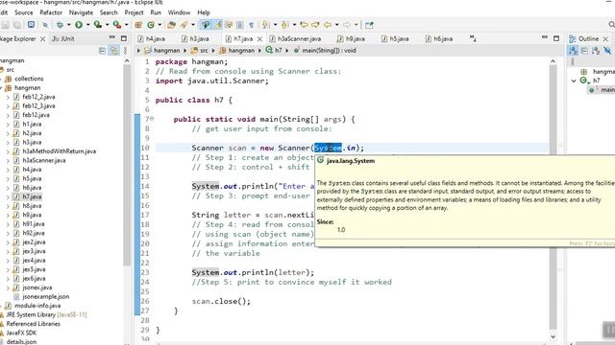Open the Window menu
Screen dimensions: 615x345
(x=179, y=12)
